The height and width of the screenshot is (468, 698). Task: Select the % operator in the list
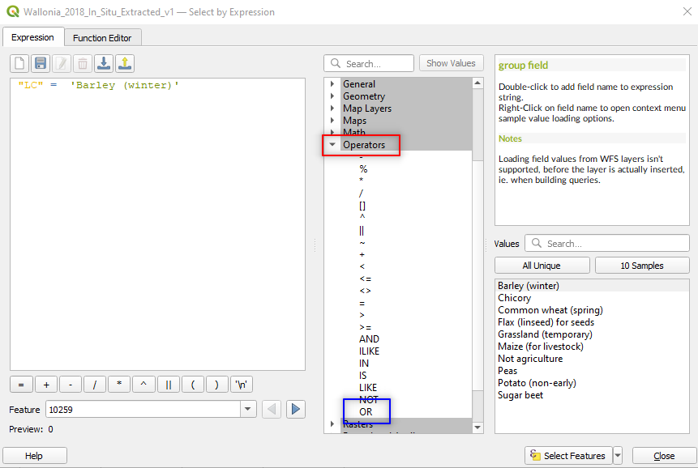pyautogui.click(x=363, y=169)
